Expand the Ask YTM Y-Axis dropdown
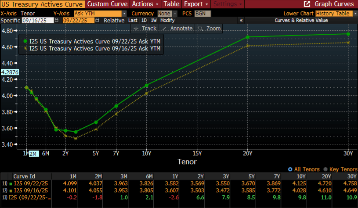This screenshot has width=358, height=208. pos(124,14)
